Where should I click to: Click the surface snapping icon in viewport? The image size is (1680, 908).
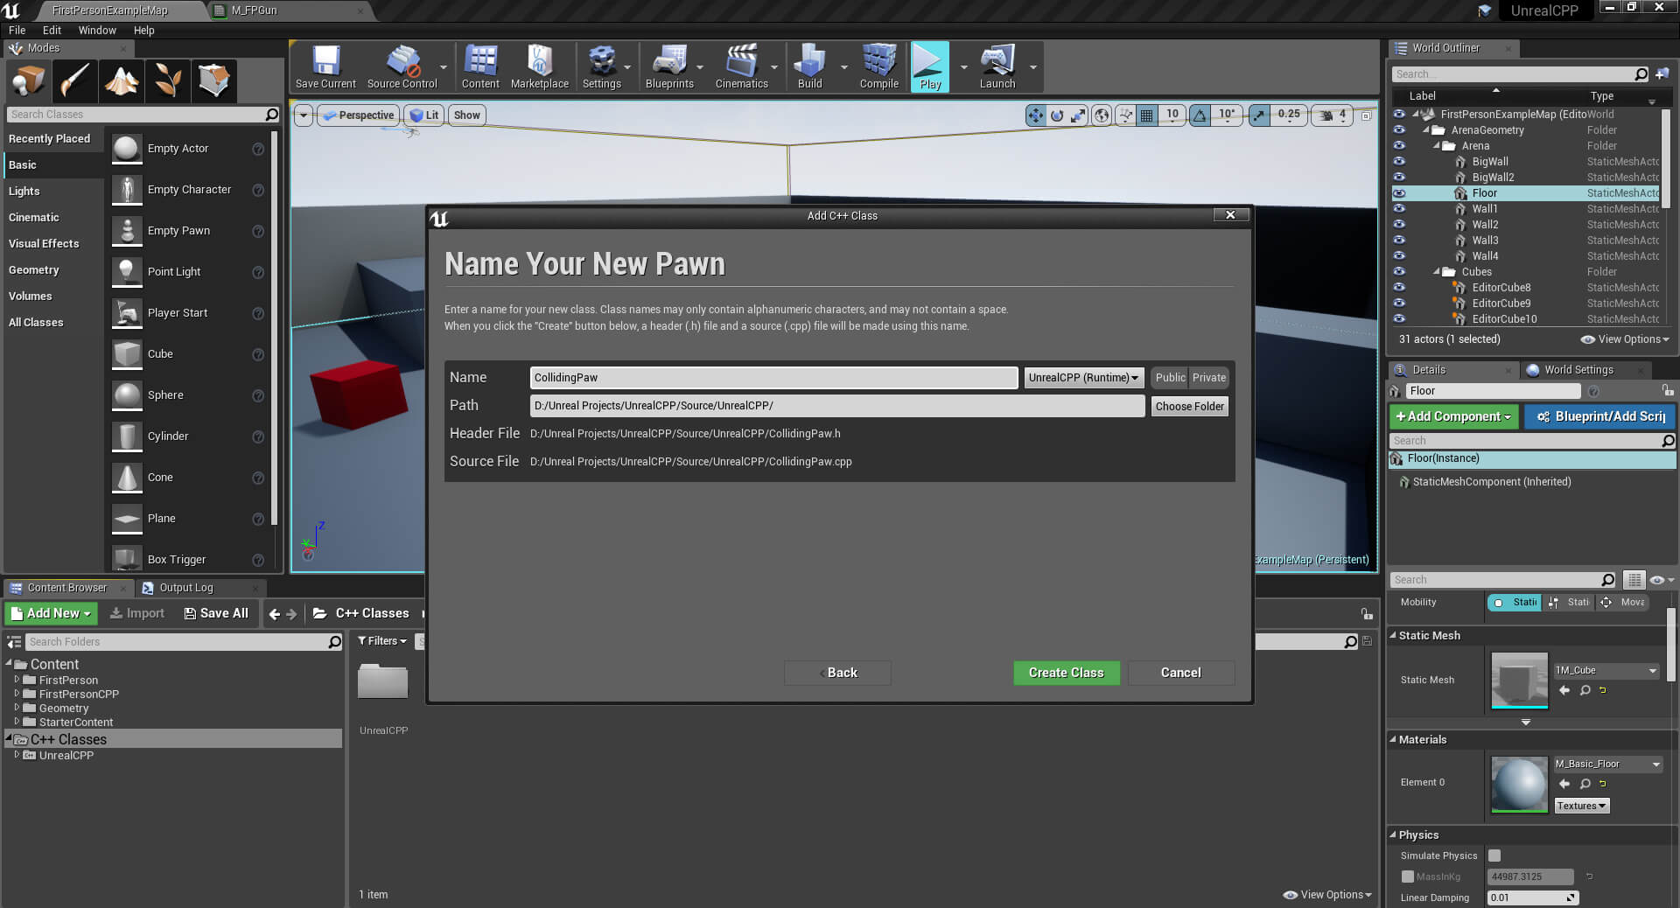[x=1125, y=115]
